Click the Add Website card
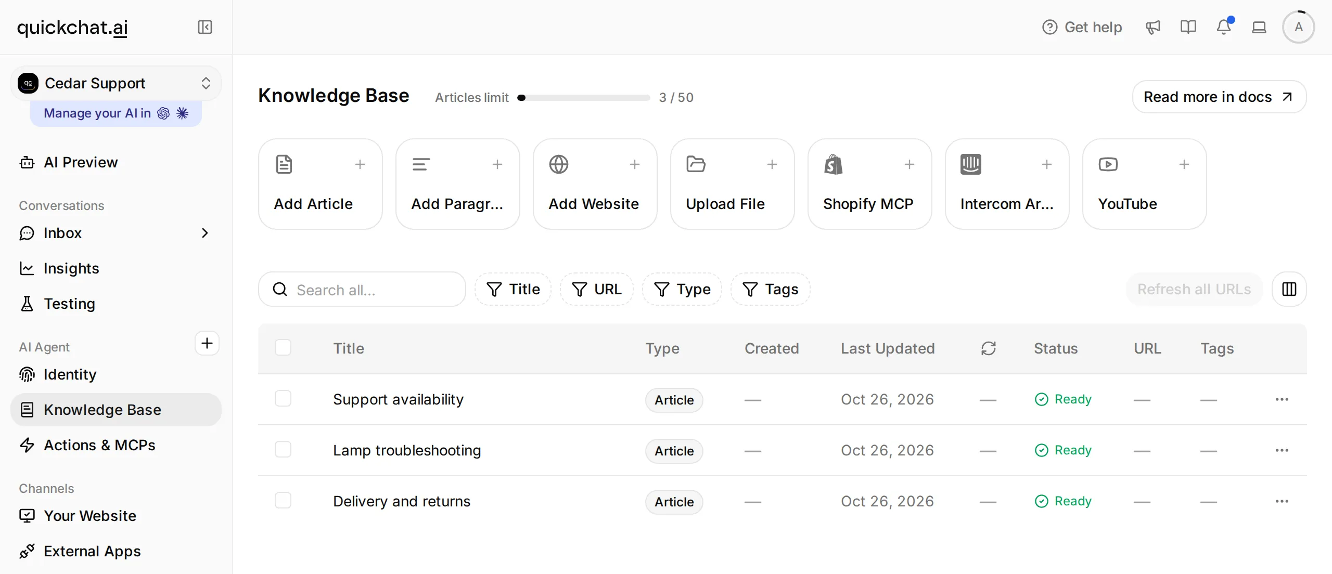Image resolution: width=1332 pixels, height=574 pixels. tap(595, 184)
